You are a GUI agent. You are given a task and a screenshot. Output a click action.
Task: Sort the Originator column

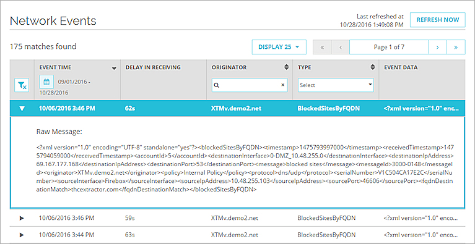pos(286,68)
